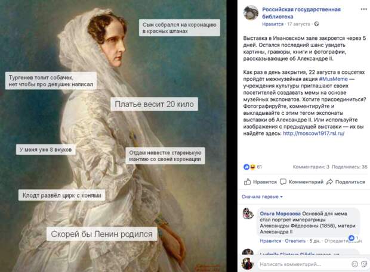Click the globe public-visibility icon
This screenshot has width=370, height=272.
[x=317, y=24]
